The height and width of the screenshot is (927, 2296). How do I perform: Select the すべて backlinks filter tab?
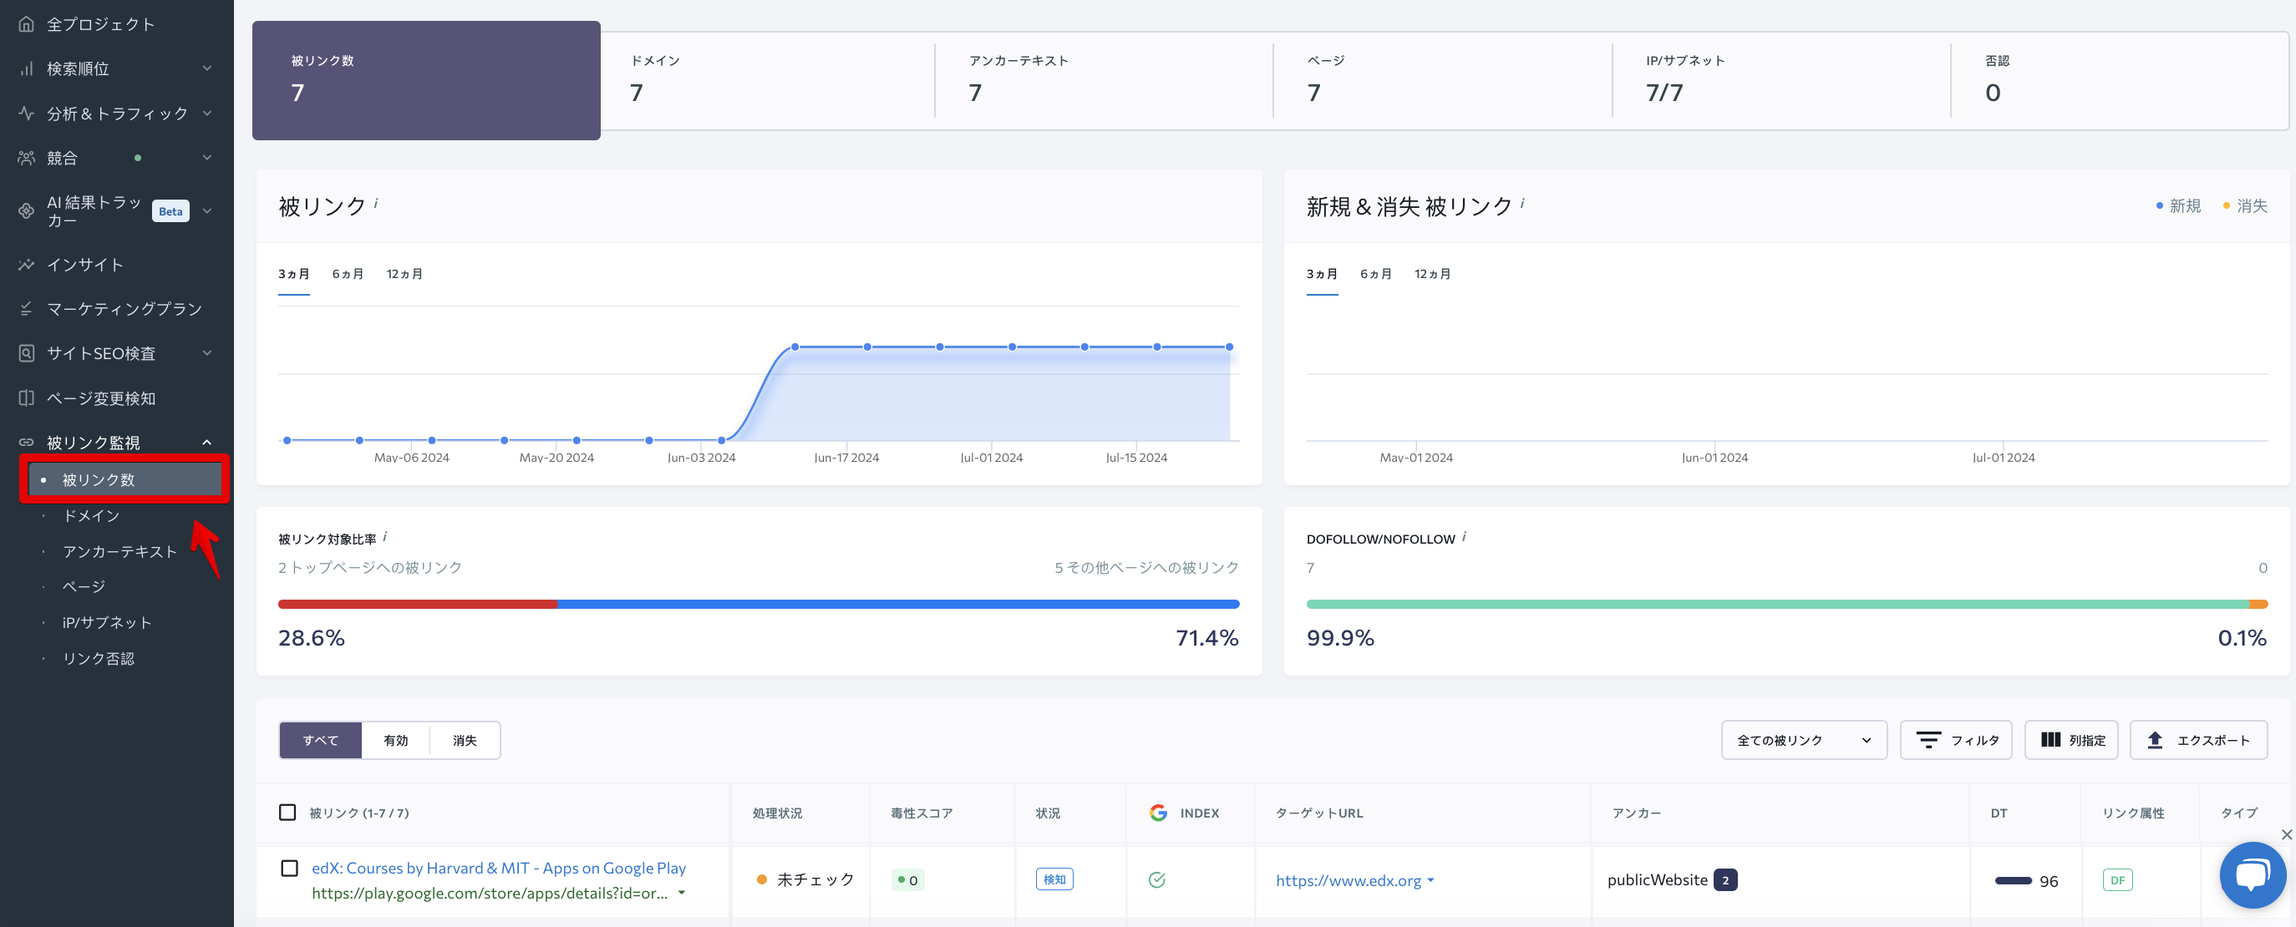(x=321, y=740)
